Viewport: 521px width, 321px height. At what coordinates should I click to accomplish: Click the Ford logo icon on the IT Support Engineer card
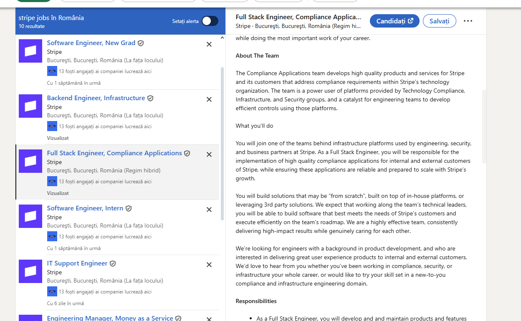tap(52, 291)
